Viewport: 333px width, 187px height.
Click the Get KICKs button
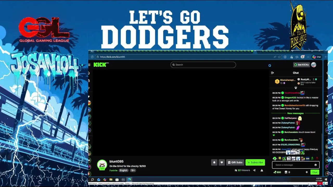302,65
